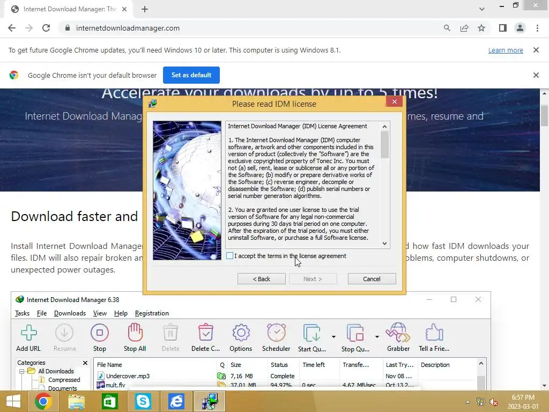
Task: Expand the Stop Queue dropdown arrow
Action: click(377, 337)
